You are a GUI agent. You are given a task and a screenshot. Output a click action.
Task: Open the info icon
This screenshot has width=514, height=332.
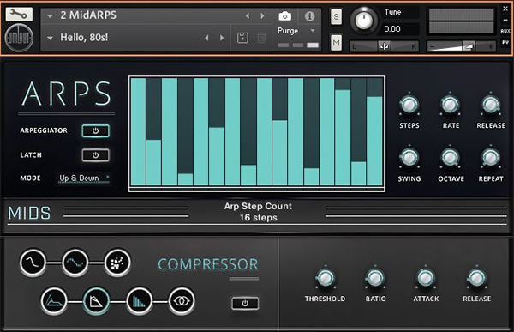pyautogui.click(x=309, y=16)
